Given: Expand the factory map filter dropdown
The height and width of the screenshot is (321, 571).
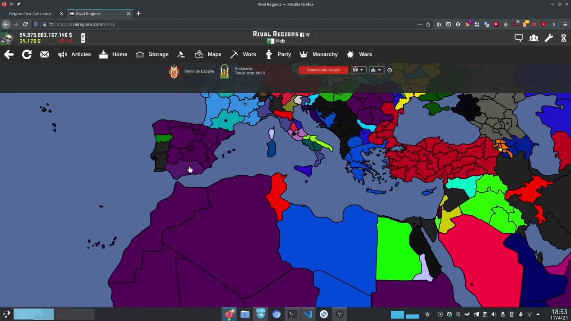Looking at the screenshot, I should point(376,70).
